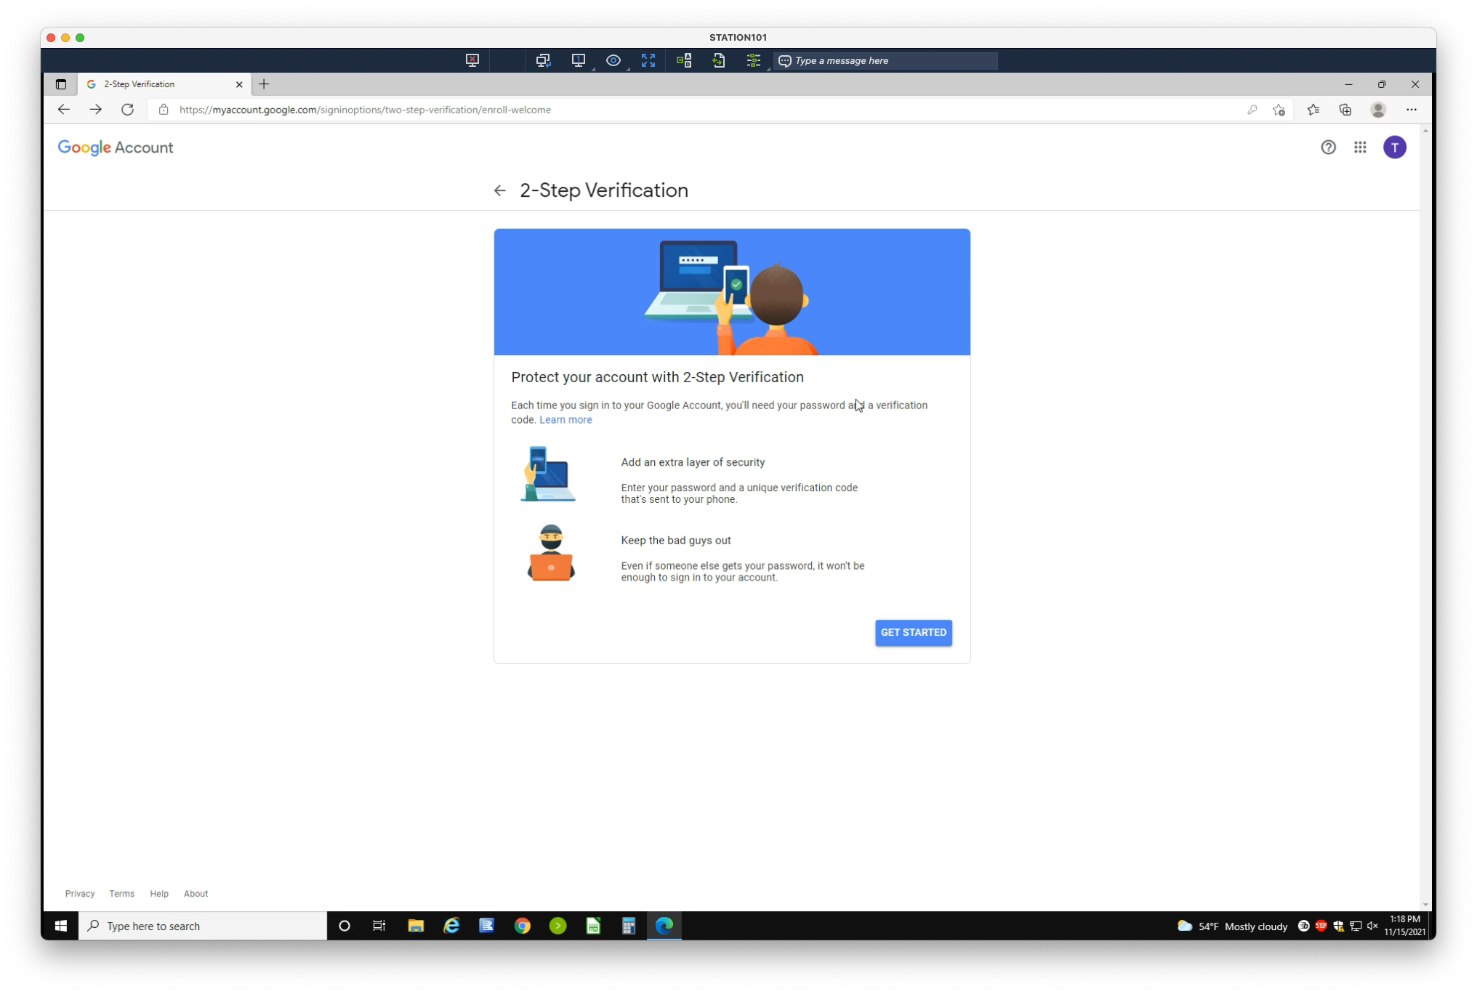The image size is (1477, 994).
Task: Click the back arrow beside 2-Step Verification
Action: [499, 190]
